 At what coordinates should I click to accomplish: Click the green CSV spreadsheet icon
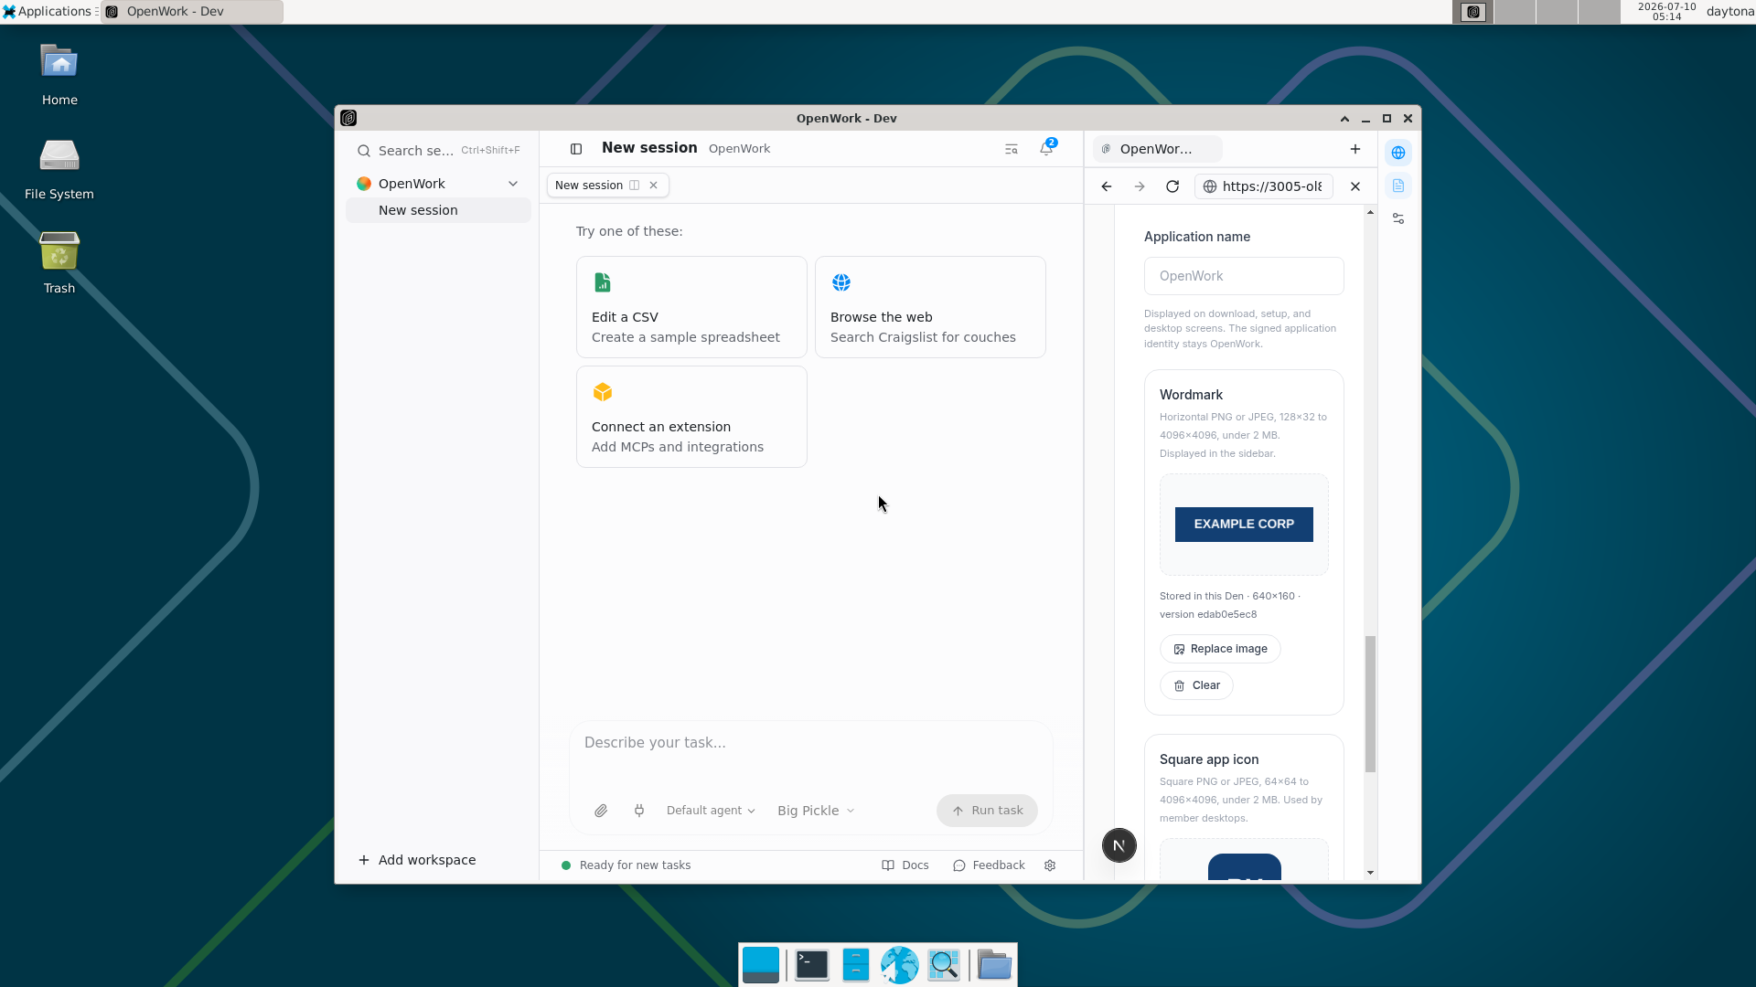tap(603, 282)
